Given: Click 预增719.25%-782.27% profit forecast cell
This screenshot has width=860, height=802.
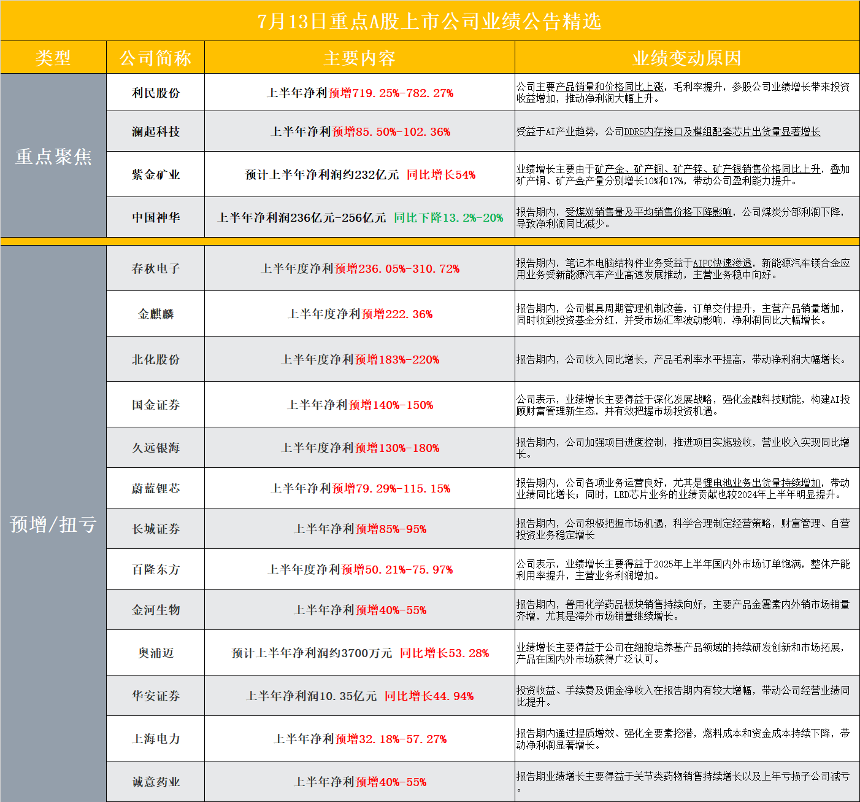Looking at the screenshot, I should pyautogui.click(x=359, y=93).
